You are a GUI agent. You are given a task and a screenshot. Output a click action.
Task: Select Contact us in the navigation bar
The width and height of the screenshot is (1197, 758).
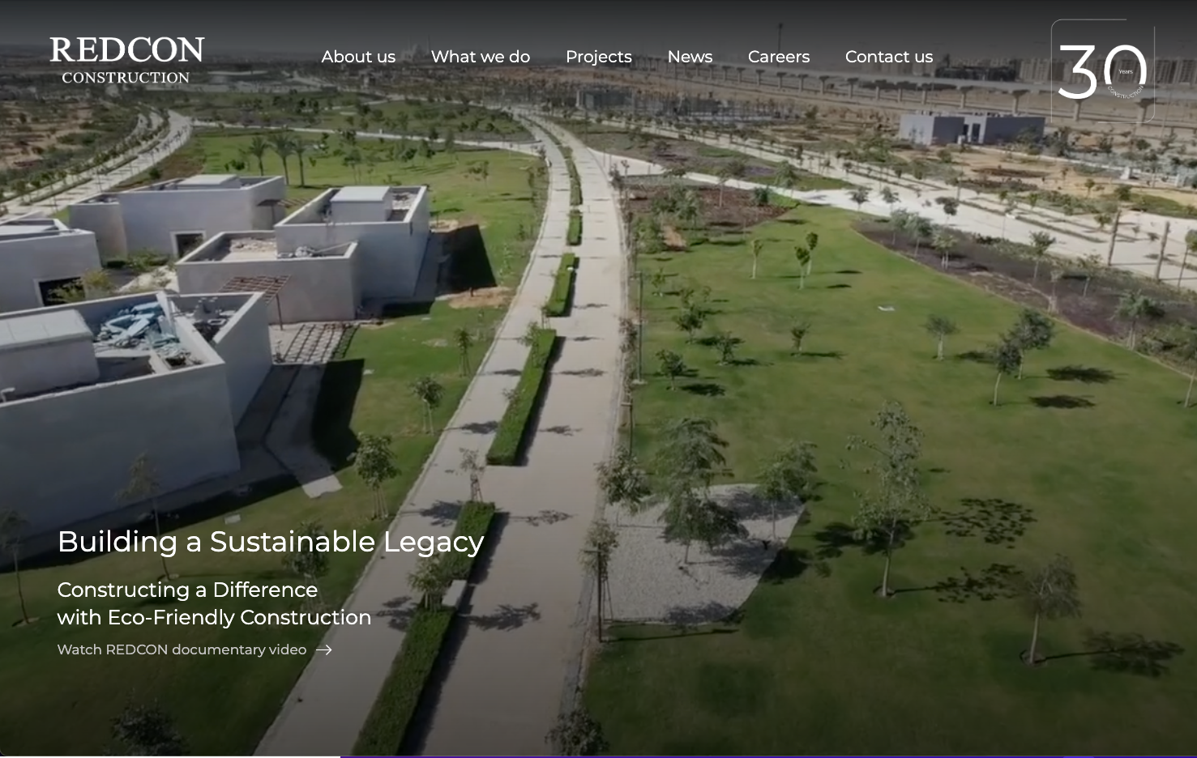(889, 57)
